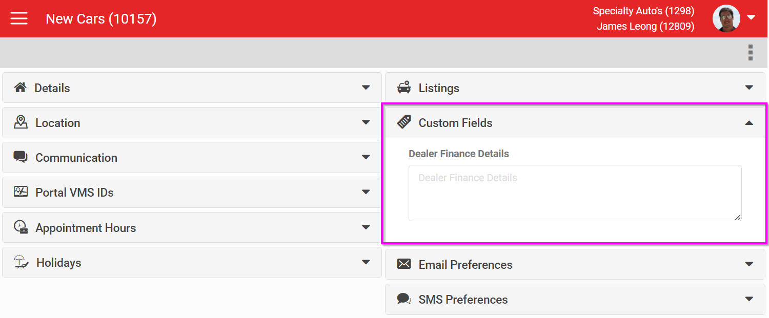Open the vertical three-dot options menu
The image size is (769, 318).
(751, 52)
